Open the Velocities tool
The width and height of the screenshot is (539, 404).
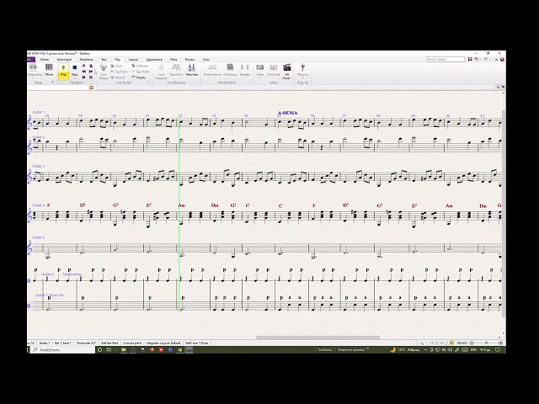[191, 70]
